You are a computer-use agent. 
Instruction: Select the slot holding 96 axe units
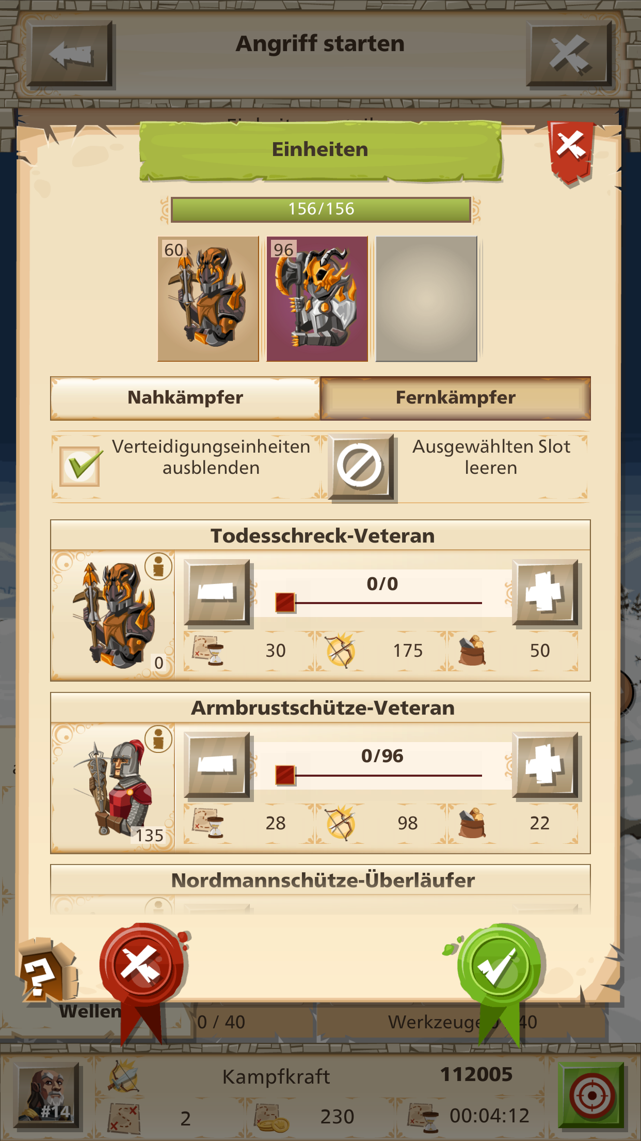click(x=317, y=299)
